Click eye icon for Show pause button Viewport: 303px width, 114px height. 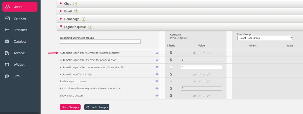point(157,96)
